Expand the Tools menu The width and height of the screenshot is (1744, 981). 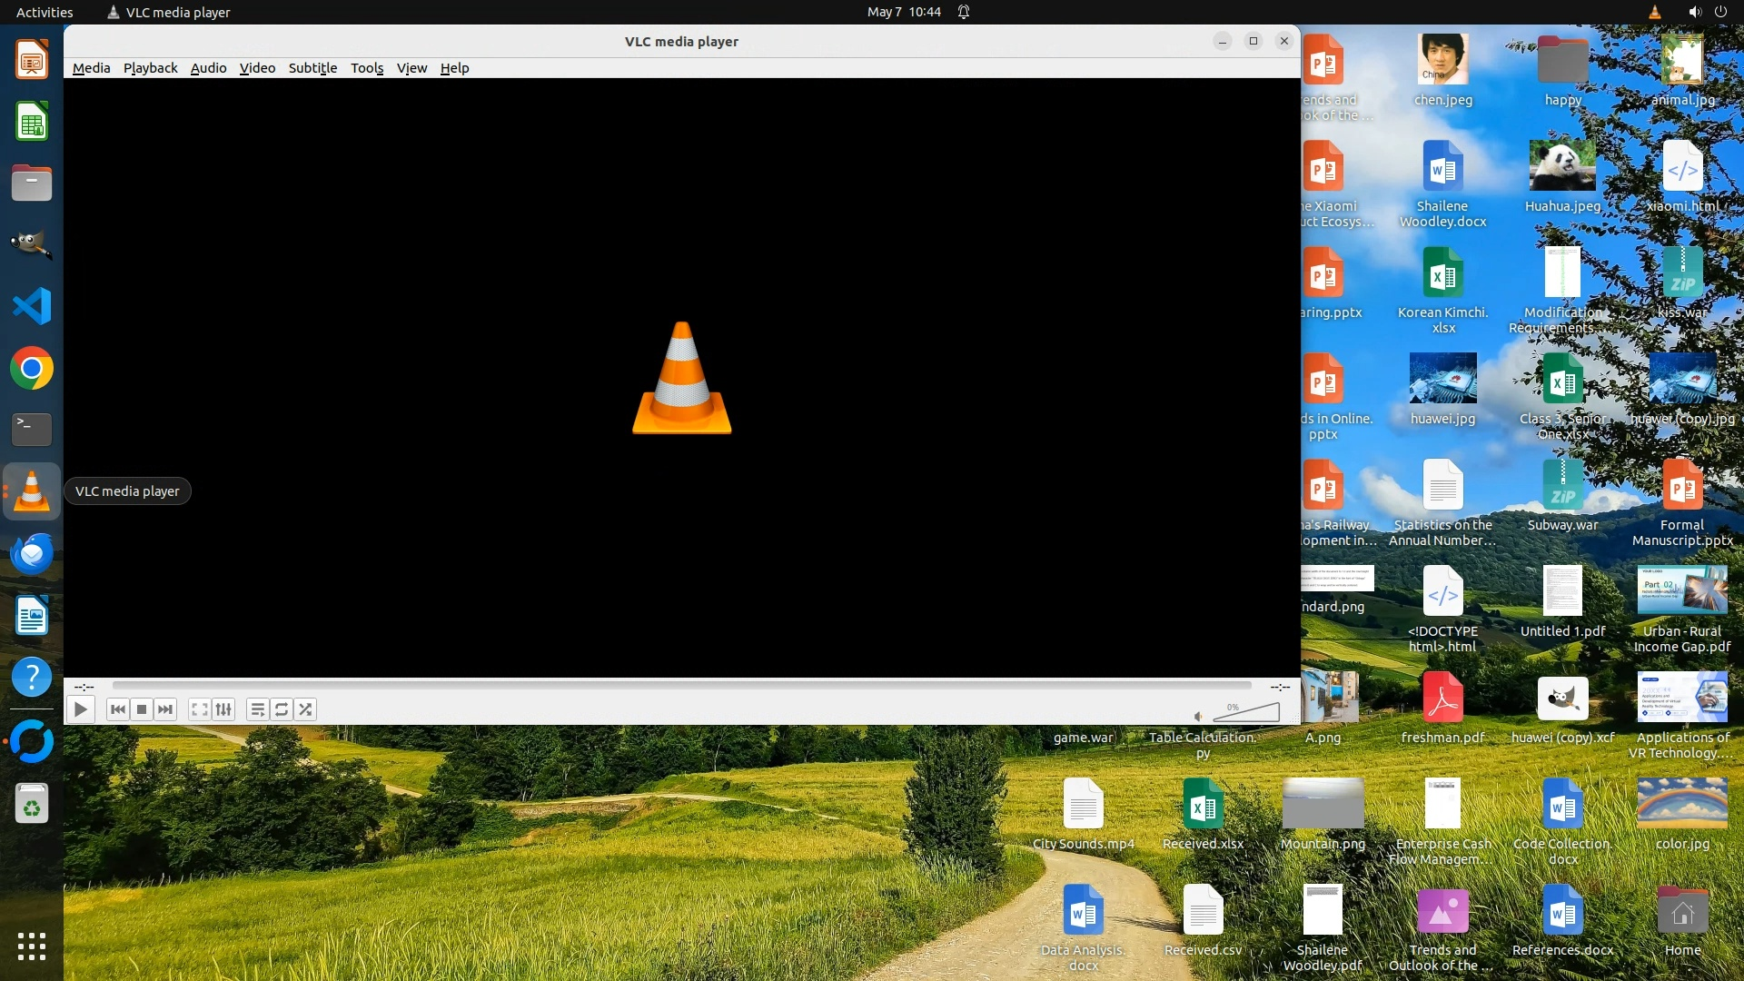pyautogui.click(x=367, y=68)
